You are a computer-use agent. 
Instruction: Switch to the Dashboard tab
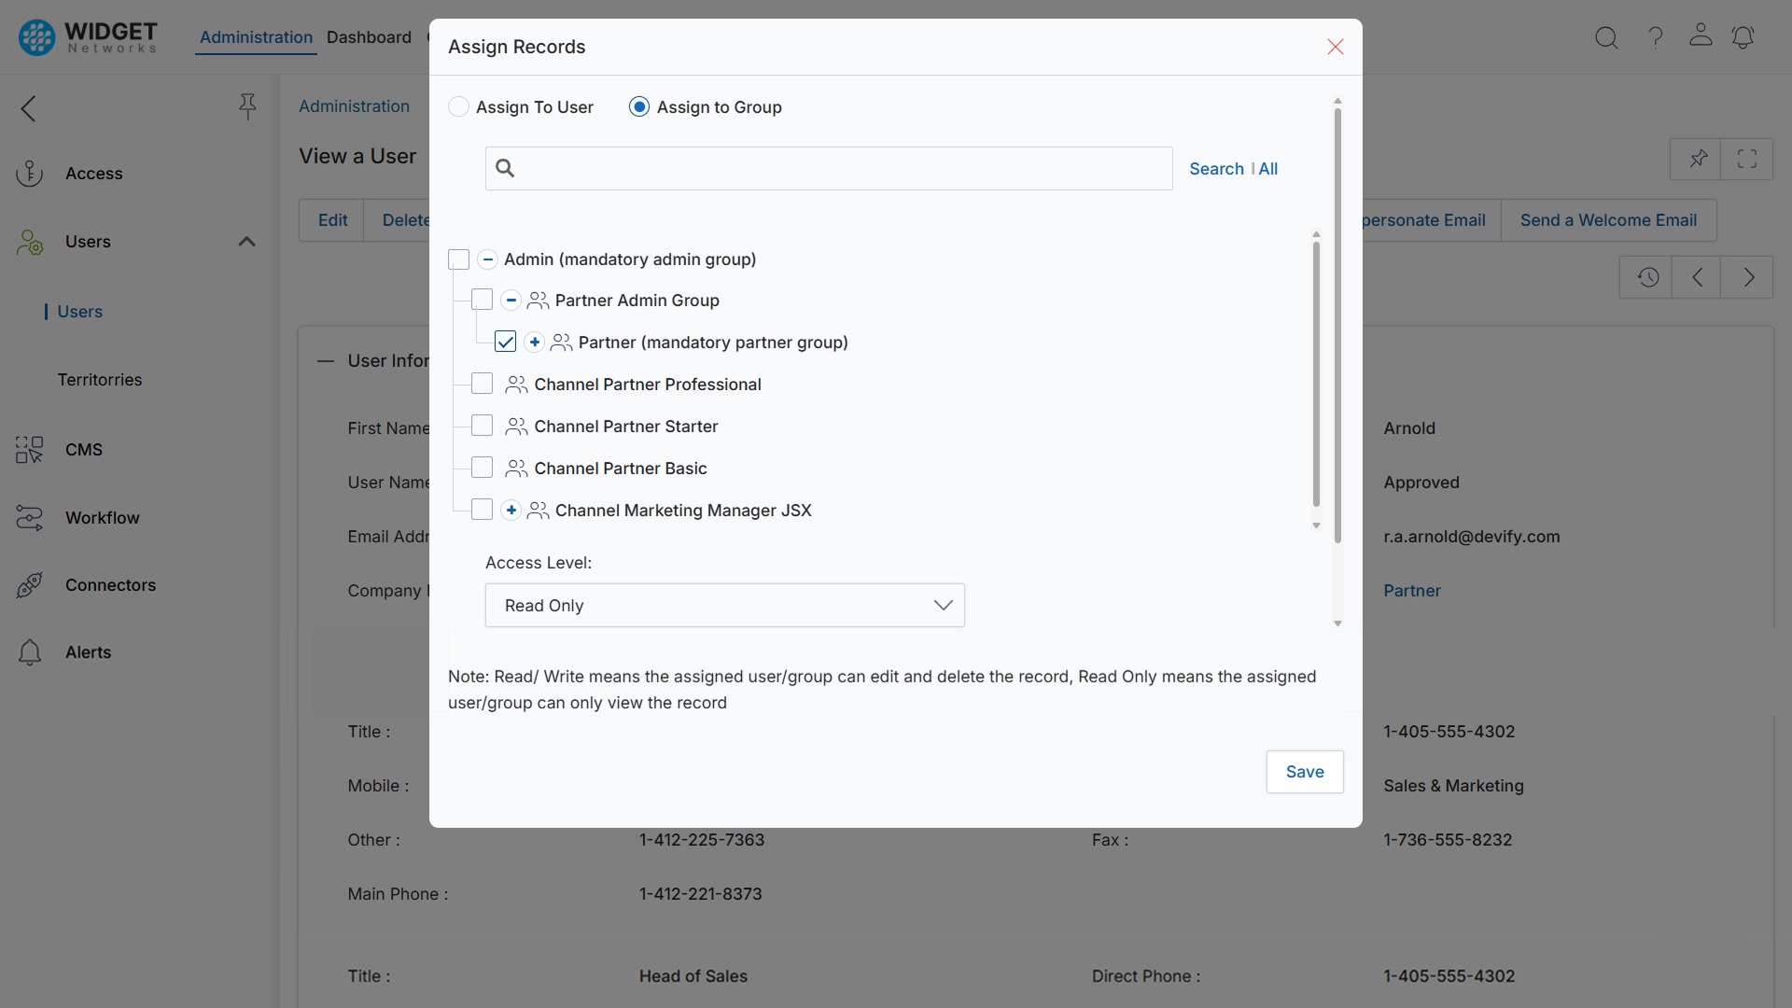click(370, 37)
